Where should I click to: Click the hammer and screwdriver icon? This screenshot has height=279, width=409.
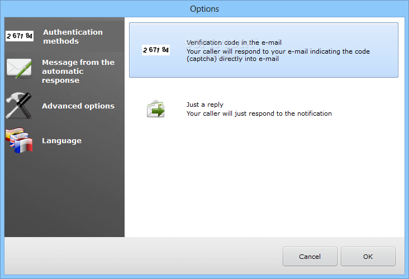(19, 106)
